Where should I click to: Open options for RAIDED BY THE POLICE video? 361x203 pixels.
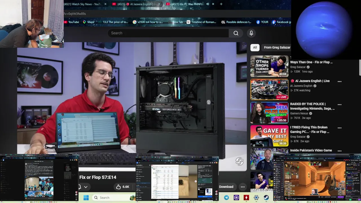click(340, 105)
